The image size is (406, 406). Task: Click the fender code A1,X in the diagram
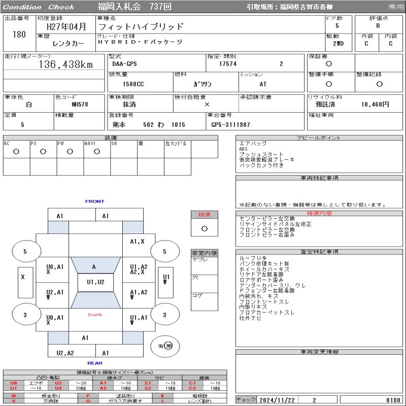point(137,242)
